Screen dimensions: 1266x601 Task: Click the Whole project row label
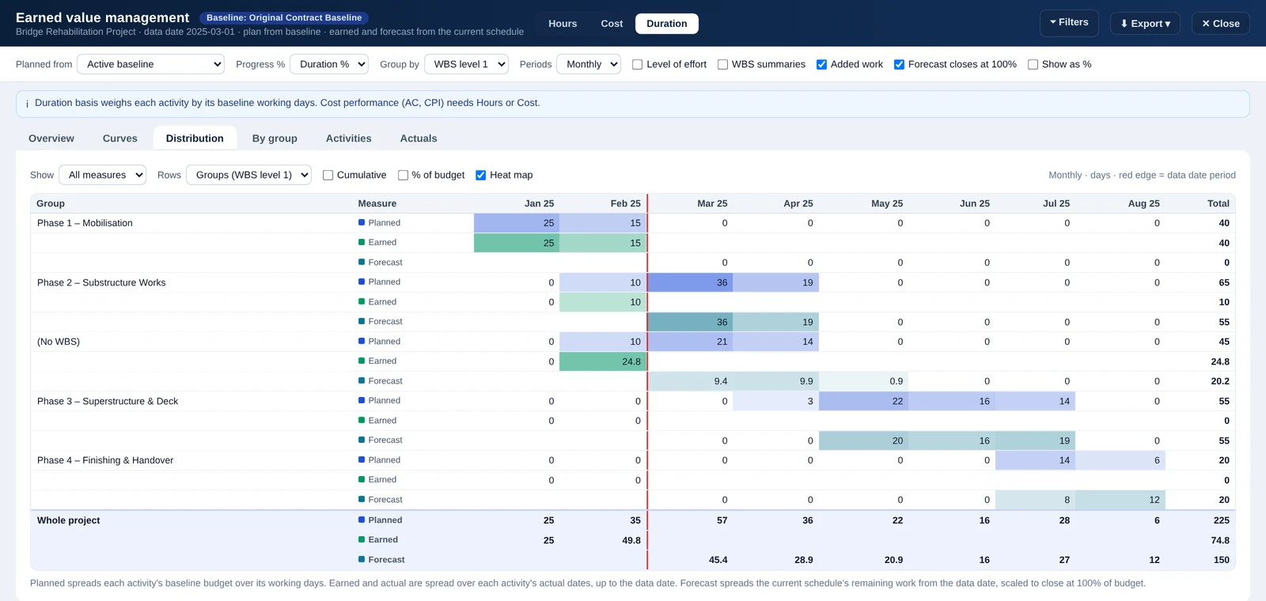pos(69,520)
